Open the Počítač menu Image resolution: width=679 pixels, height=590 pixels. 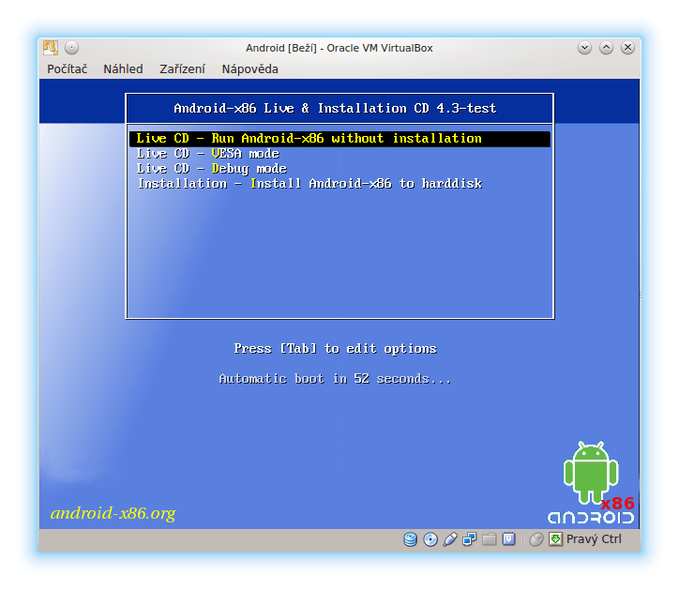pyautogui.click(x=68, y=69)
